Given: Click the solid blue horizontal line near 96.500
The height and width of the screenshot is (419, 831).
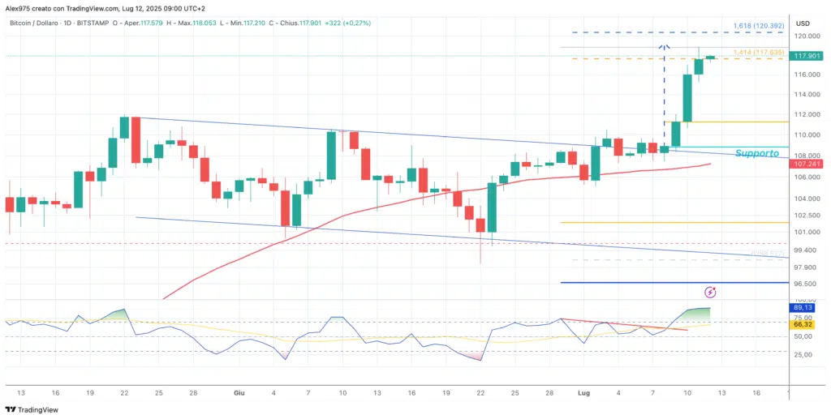Looking at the screenshot, I should click(x=649, y=283).
